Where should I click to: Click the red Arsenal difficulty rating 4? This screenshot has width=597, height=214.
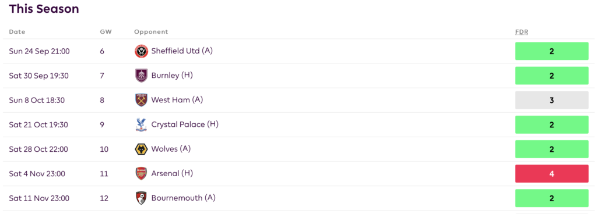click(552, 174)
